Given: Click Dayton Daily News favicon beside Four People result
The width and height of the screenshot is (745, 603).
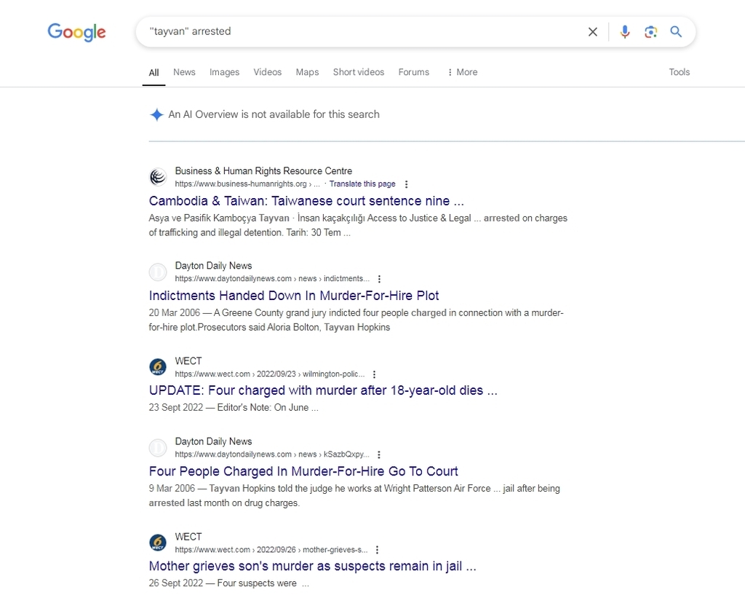Looking at the screenshot, I should (x=158, y=447).
